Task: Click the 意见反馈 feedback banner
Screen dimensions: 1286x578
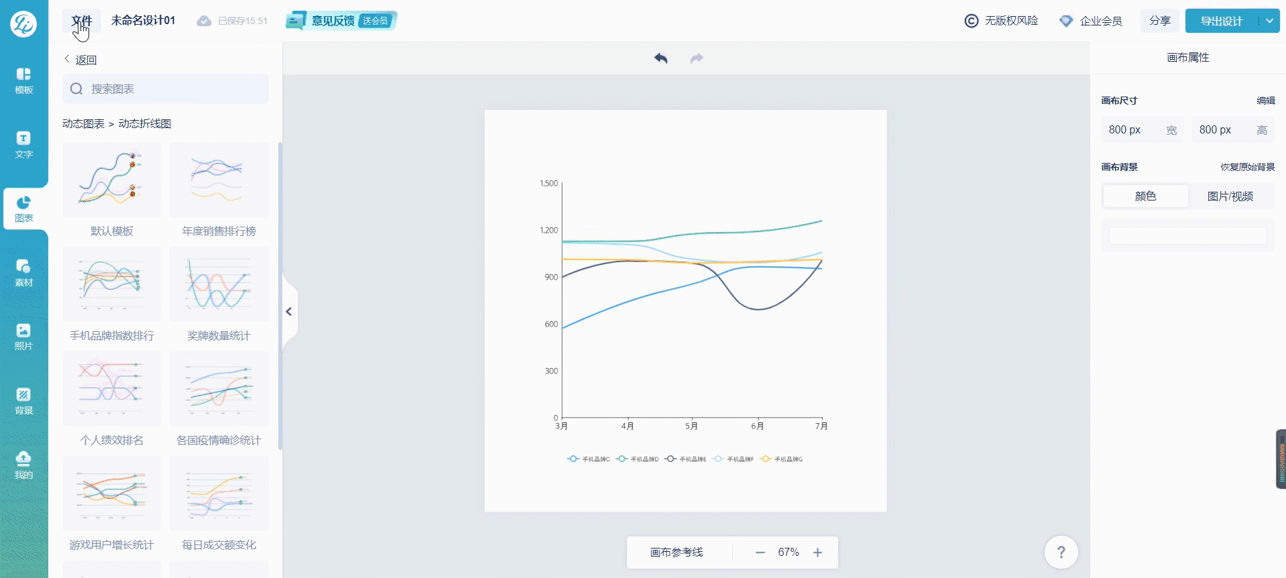Action: (341, 21)
